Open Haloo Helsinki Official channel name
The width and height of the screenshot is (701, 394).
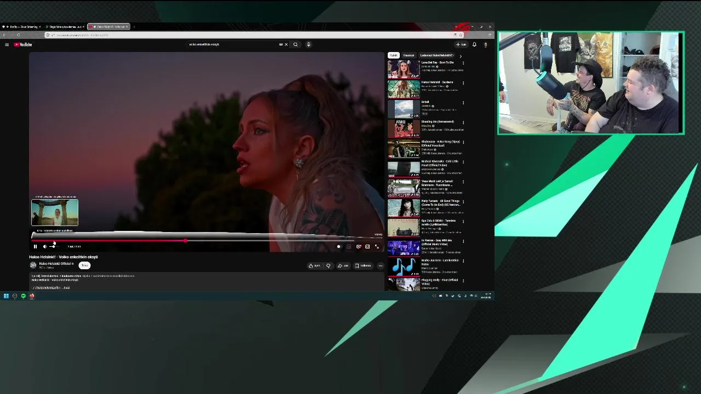click(55, 264)
